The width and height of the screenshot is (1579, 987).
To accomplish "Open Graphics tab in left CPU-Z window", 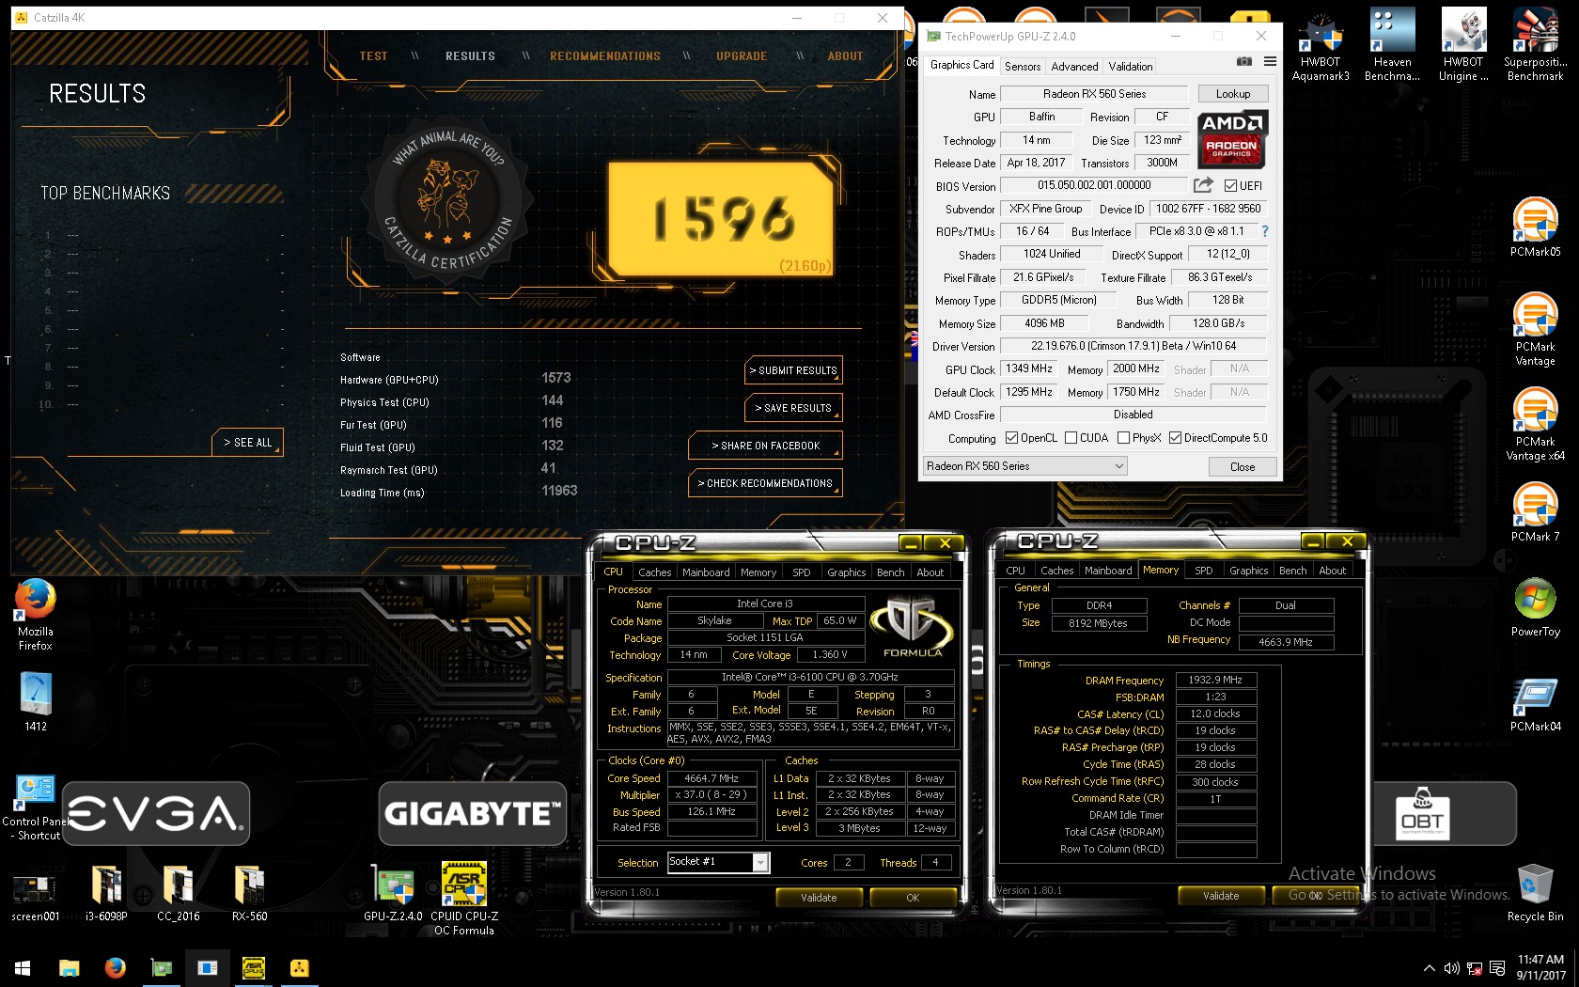I will [846, 572].
